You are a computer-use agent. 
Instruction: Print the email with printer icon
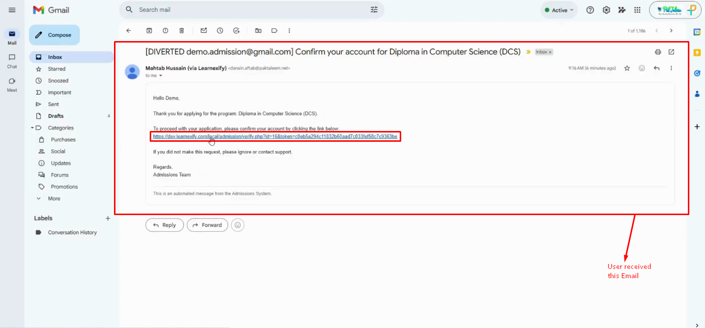[658, 52]
